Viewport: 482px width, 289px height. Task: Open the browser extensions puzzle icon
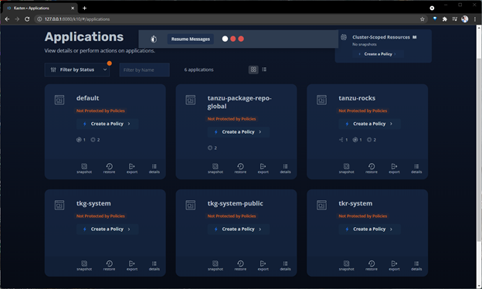[444, 19]
